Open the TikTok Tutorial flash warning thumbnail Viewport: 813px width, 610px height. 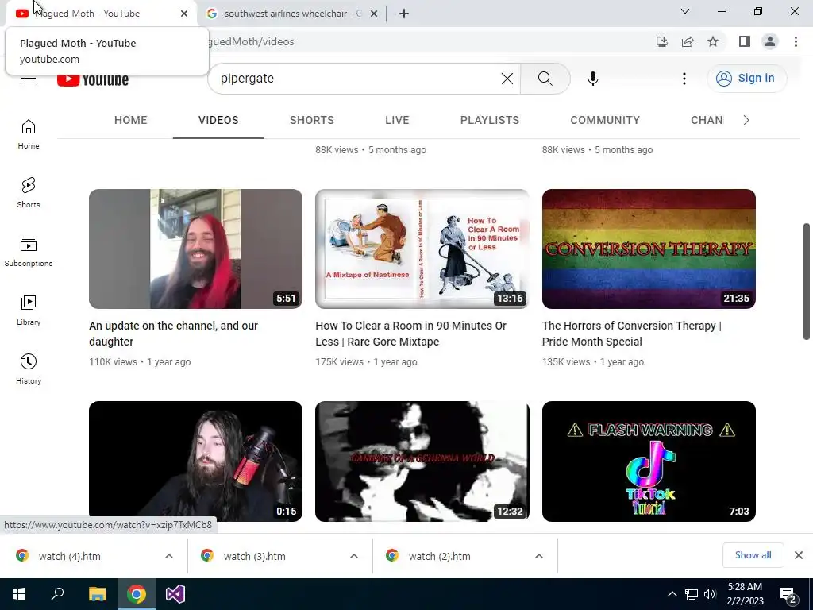pyautogui.click(x=649, y=461)
